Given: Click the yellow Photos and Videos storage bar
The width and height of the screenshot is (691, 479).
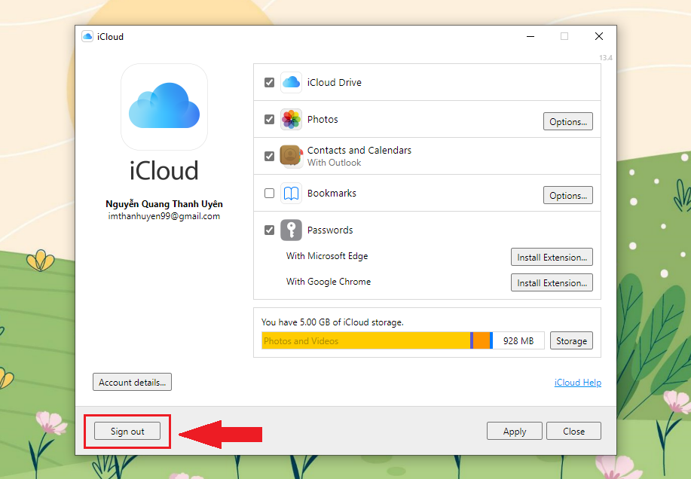Looking at the screenshot, I should [x=365, y=340].
